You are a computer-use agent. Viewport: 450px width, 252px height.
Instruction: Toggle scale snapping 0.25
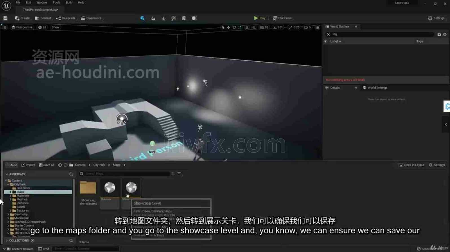click(x=294, y=27)
